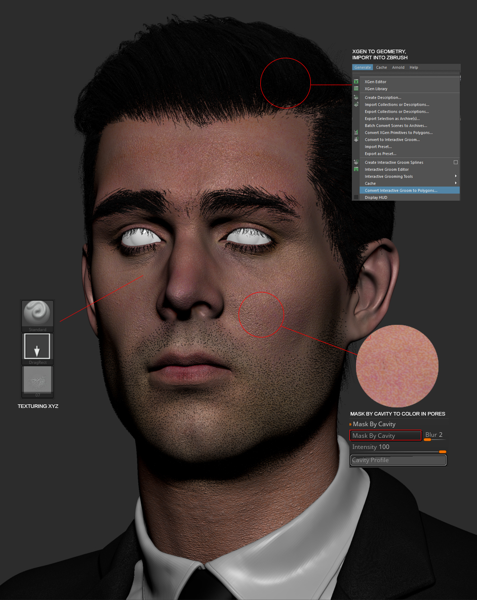Click the Create Description icon
The image size is (477, 600).
pos(356,97)
